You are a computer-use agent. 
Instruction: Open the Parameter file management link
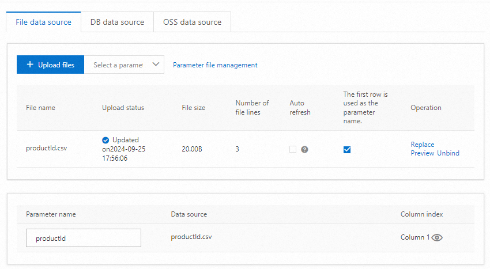tap(215, 65)
